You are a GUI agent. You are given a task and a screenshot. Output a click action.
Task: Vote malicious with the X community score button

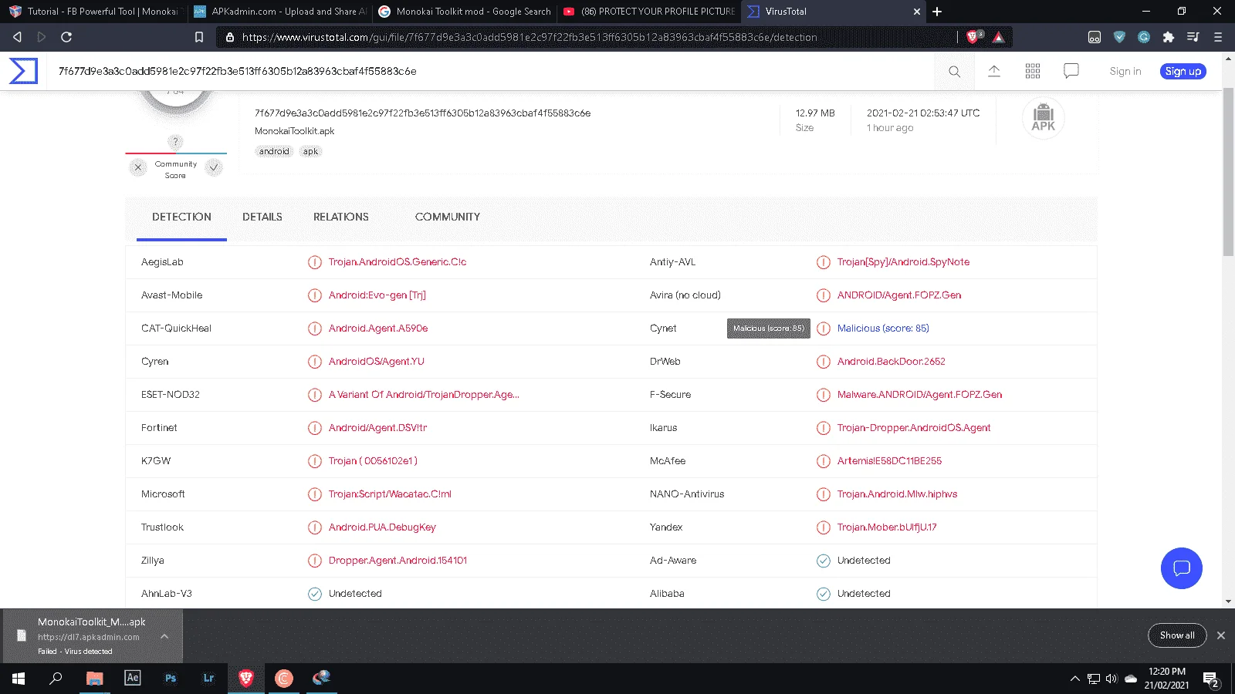pyautogui.click(x=138, y=167)
